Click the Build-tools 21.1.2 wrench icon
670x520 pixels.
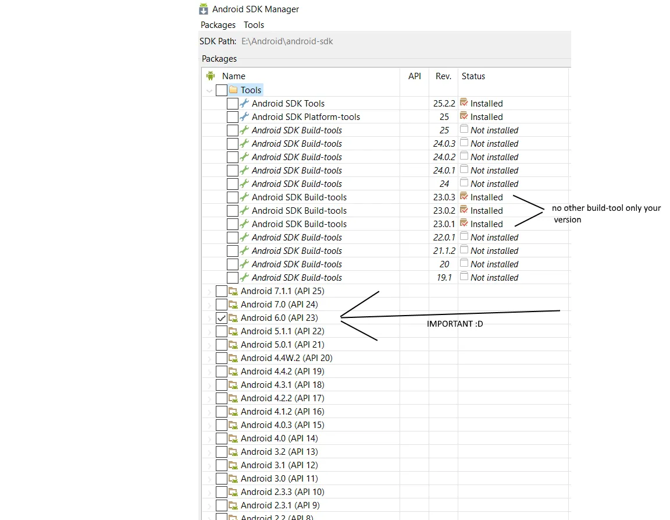(x=244, y=250)
